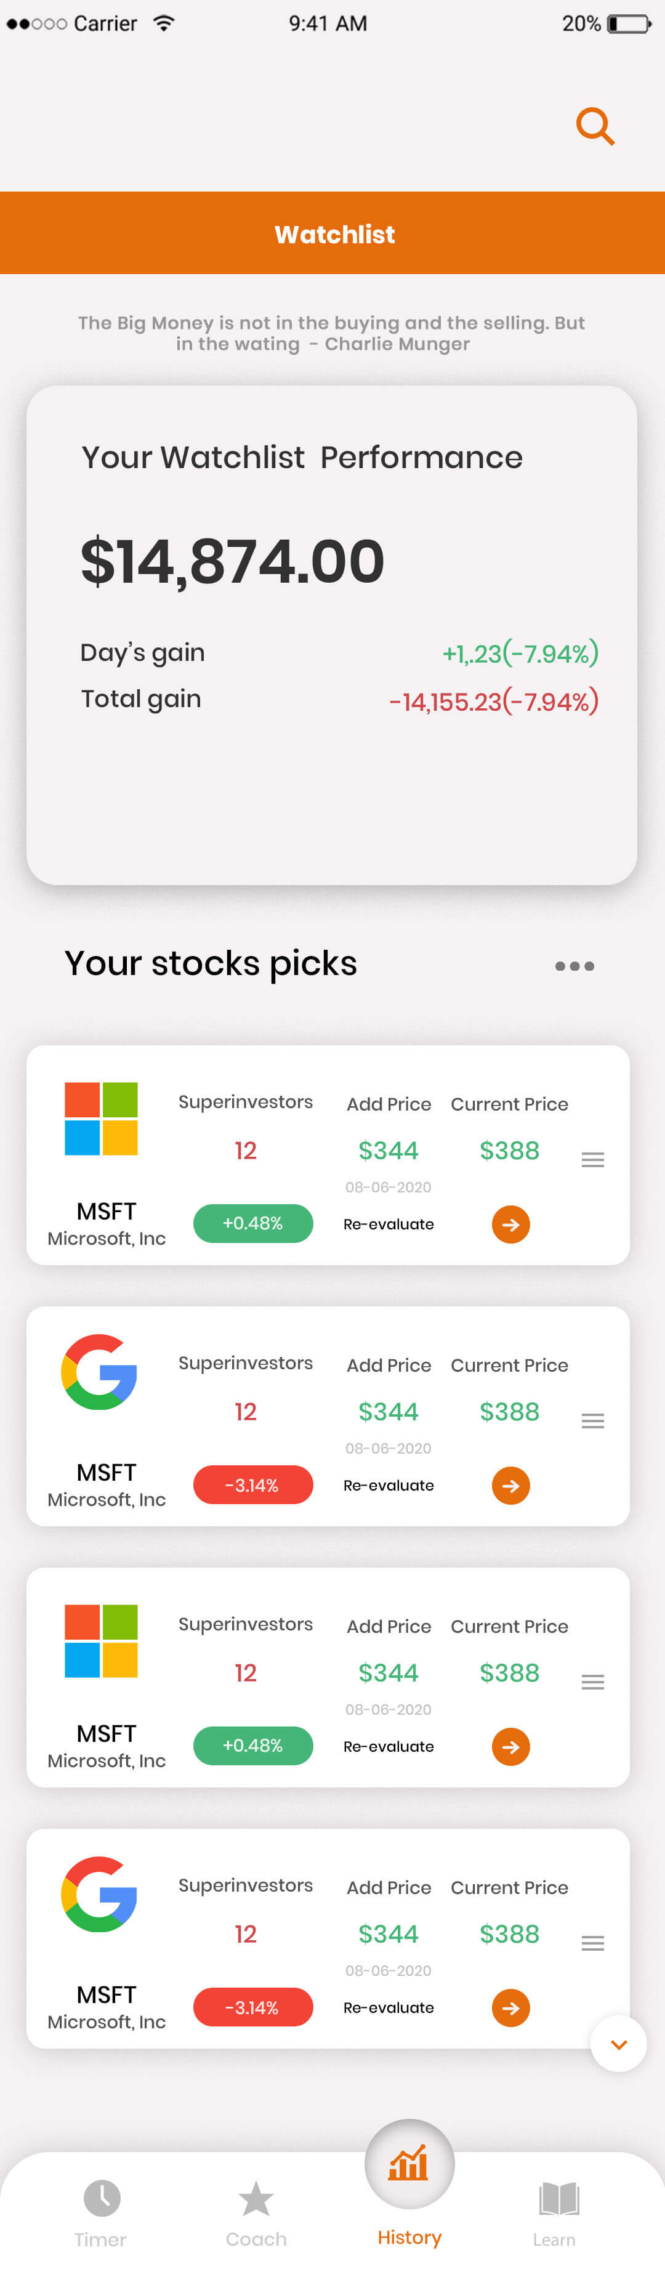The height and width of the screenshot is (2279, 665).
Task: Tap the battery indicator in the status bar
Action: coord(616,24)
